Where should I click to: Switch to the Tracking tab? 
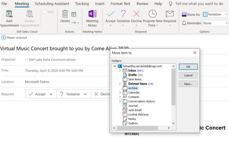[x=82, y=4]
